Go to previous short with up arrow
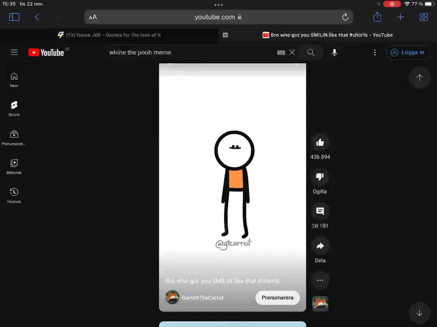This screenshot has height=327, width=437. [420, 78]
